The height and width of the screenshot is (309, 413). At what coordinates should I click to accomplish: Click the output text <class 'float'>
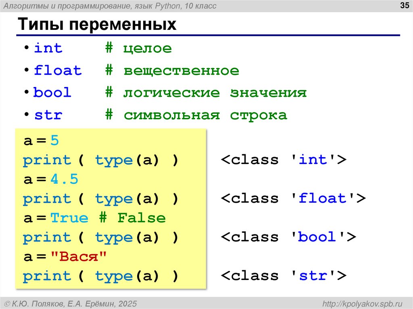coord(292,198)
